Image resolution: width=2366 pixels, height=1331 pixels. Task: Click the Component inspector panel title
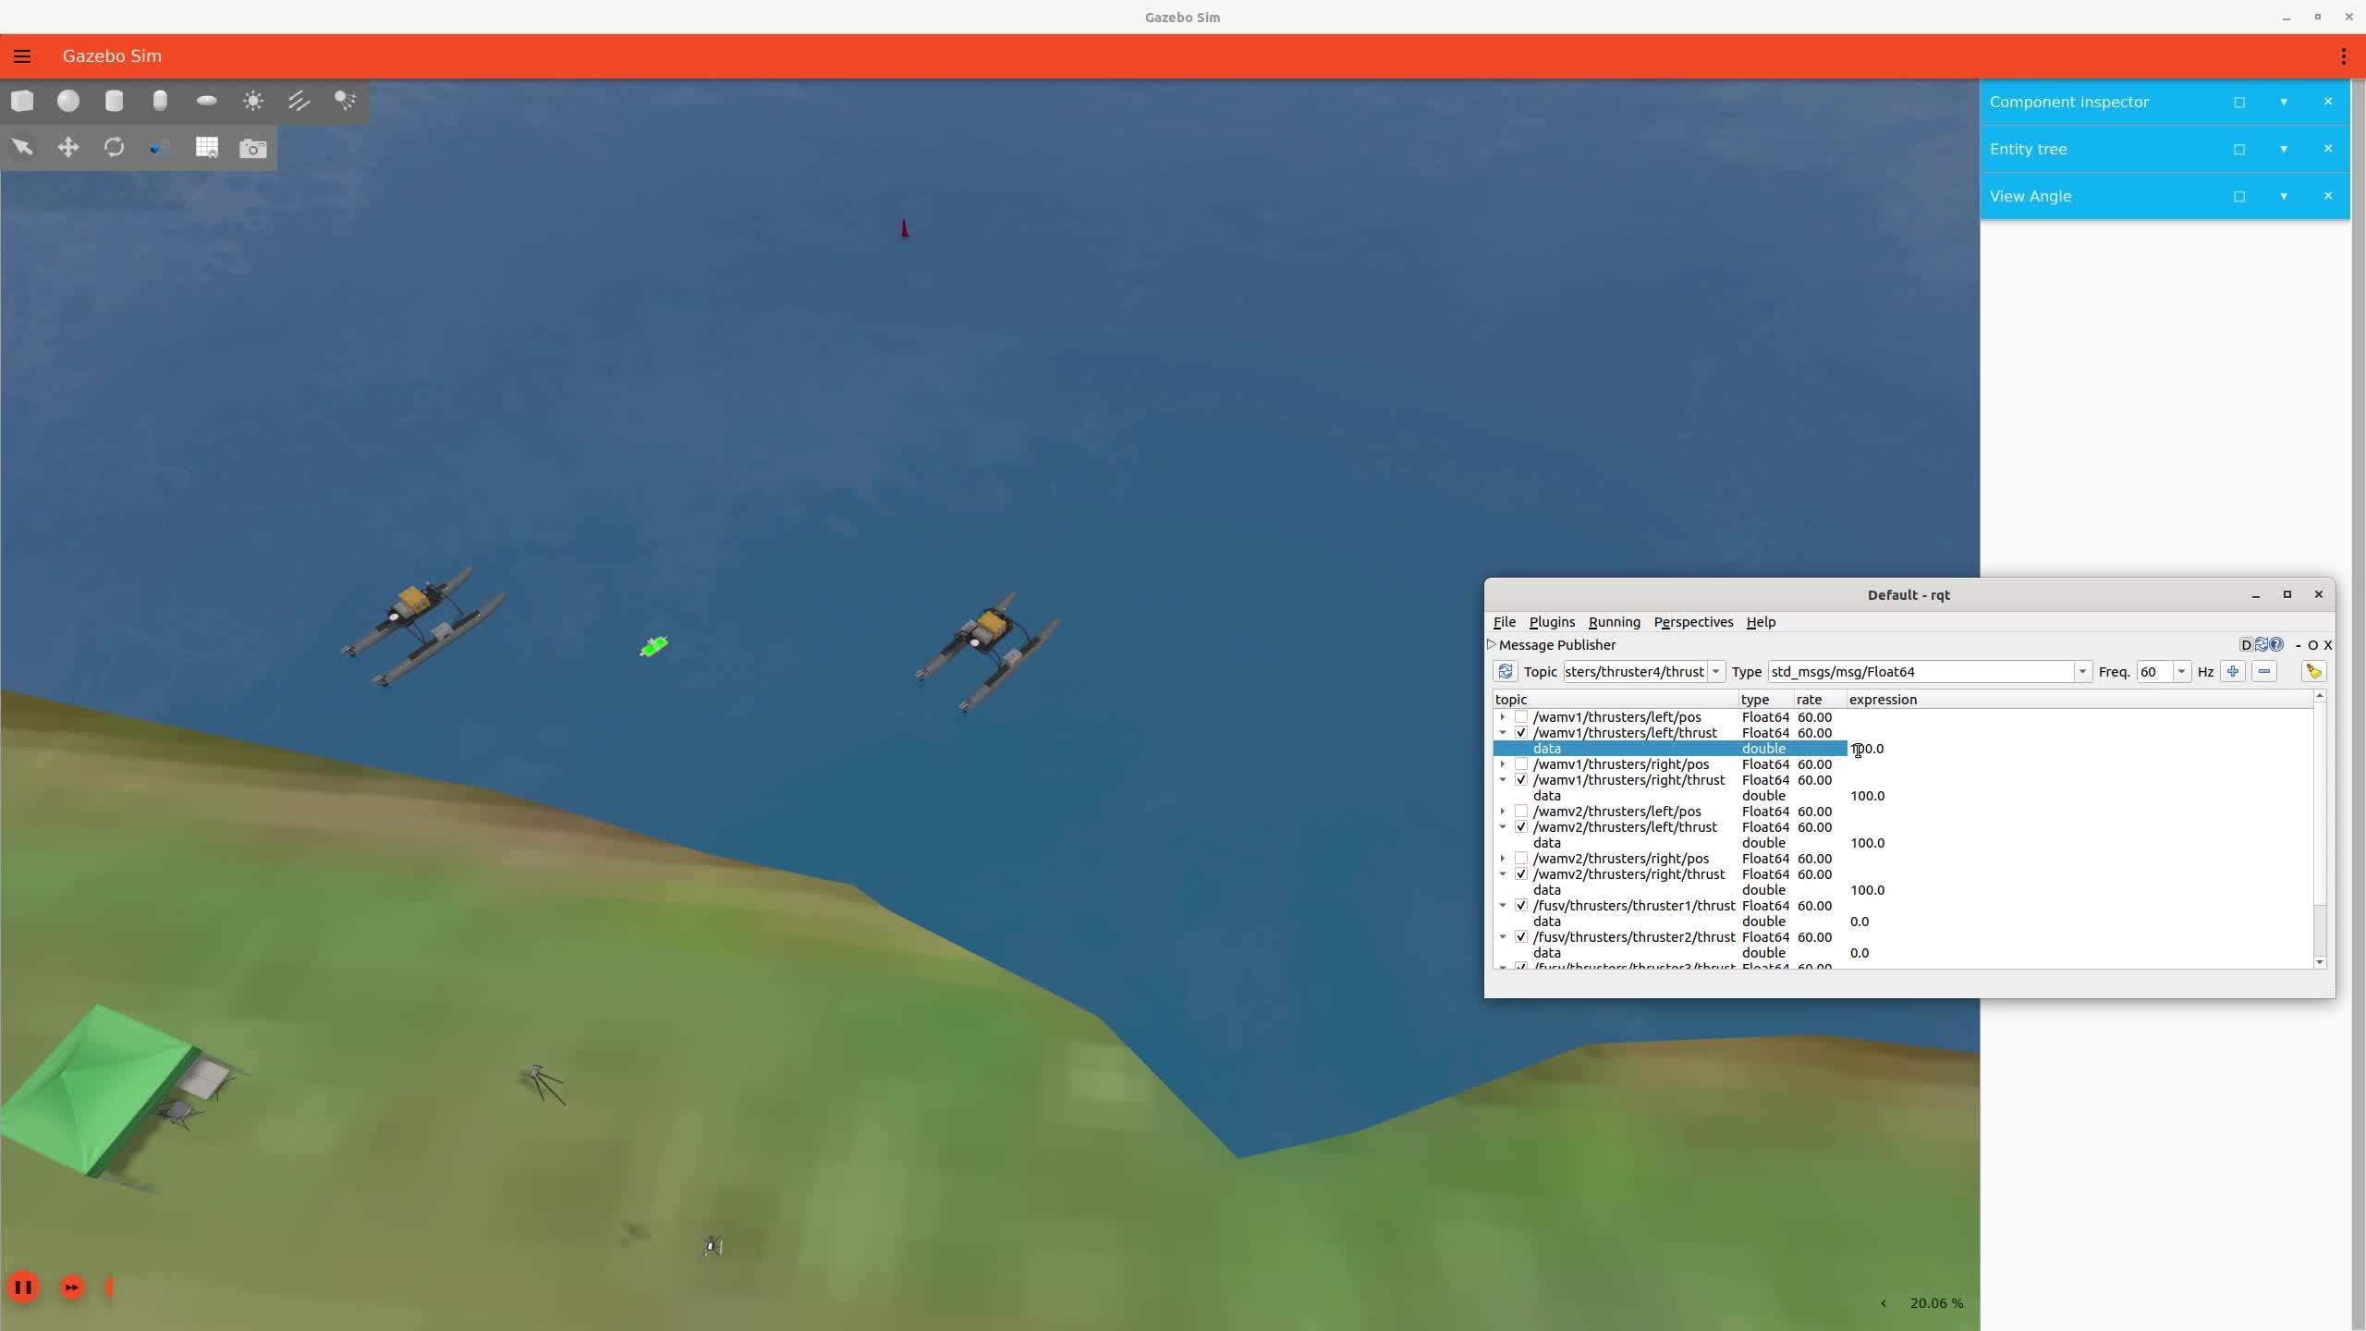pyautogui.click(x=2068, y=102)
